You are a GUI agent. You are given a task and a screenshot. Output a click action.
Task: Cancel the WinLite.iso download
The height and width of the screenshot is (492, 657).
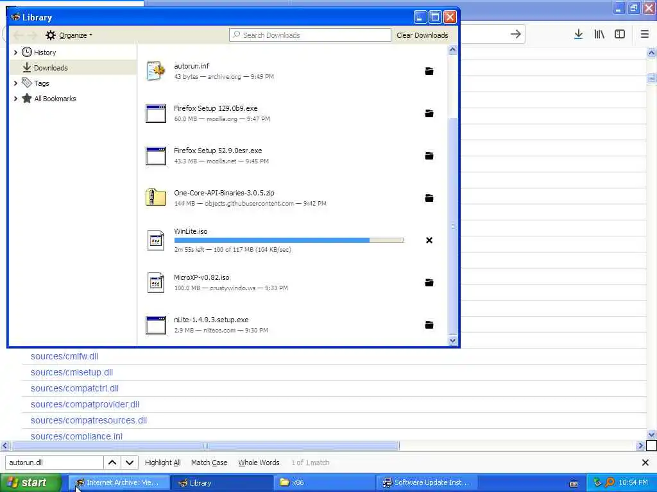[429, 240]
